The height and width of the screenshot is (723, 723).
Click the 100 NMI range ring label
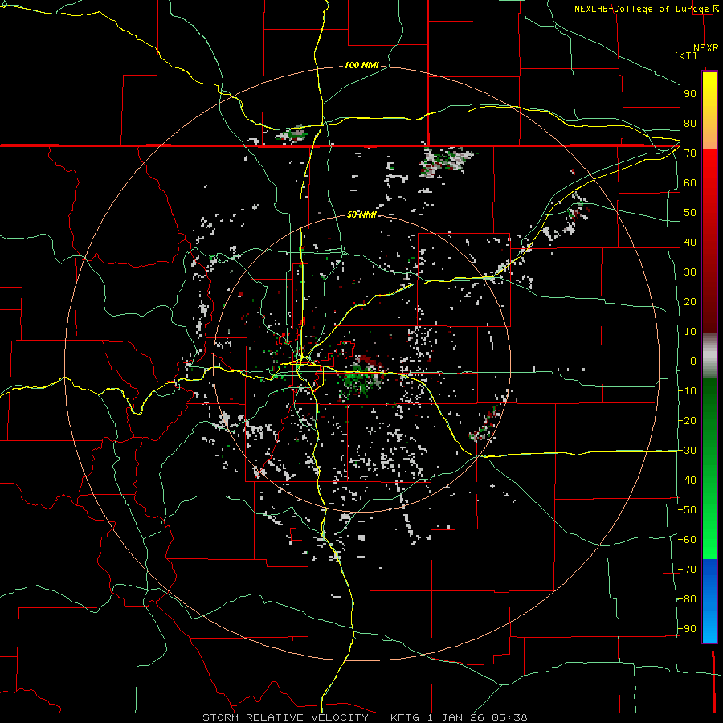pos(362,65)
